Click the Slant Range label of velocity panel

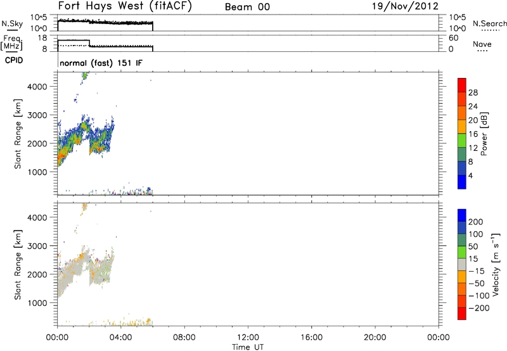click(x=18, y=265)
